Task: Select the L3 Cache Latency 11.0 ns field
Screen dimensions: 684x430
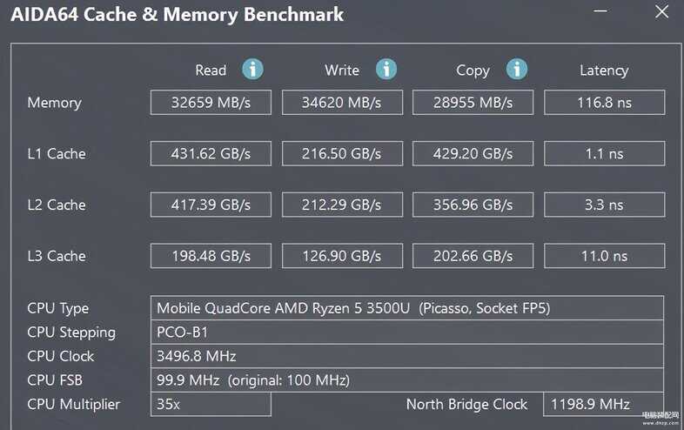Action: coord(604,256)
